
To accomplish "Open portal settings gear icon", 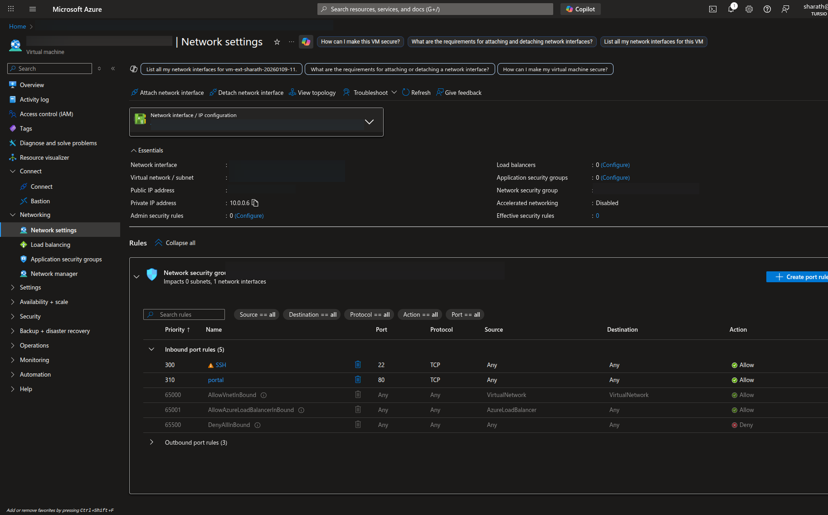I will pos(749,9).
